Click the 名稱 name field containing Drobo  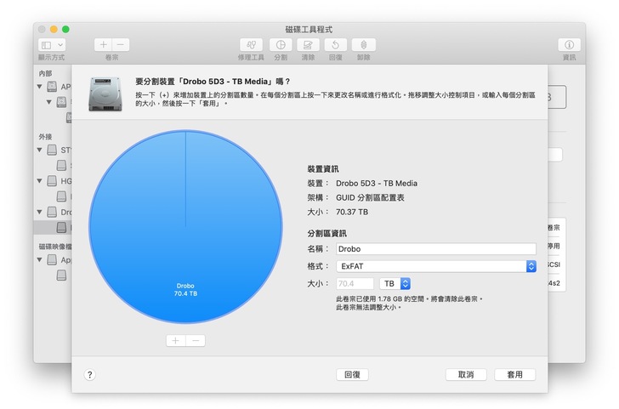[435, 249]
